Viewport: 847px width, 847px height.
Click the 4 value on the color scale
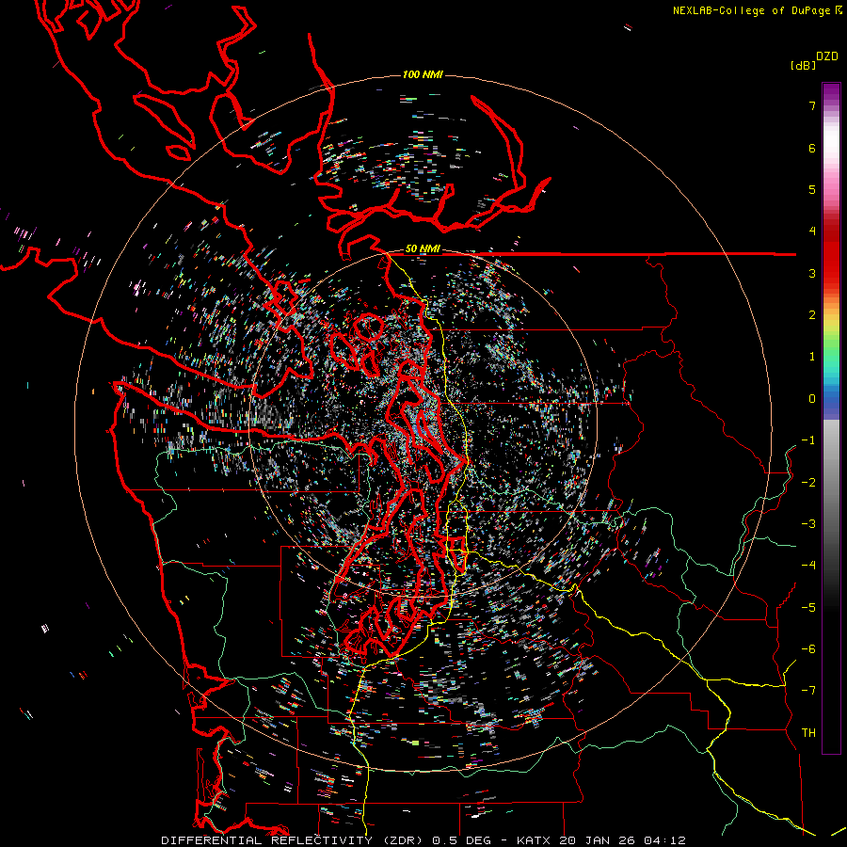click(812, 232)
